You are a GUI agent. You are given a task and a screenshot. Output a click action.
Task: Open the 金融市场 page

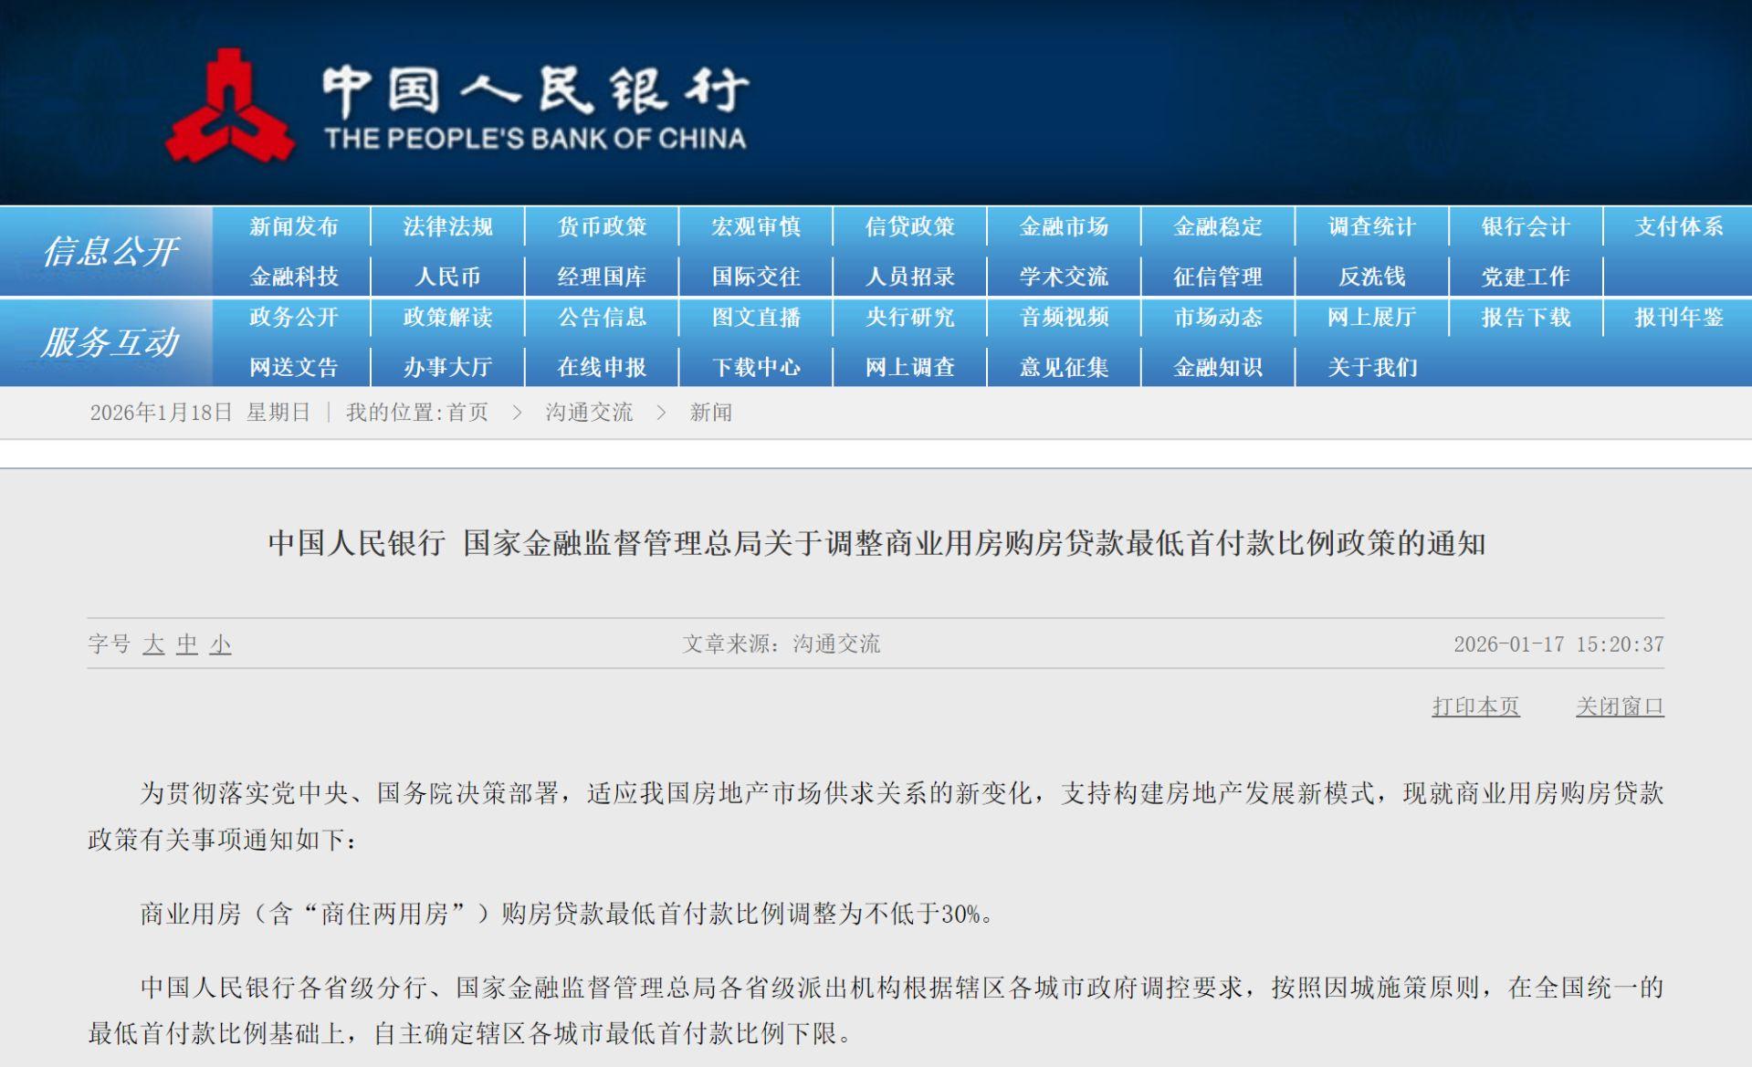click(x=1065, y=227)
